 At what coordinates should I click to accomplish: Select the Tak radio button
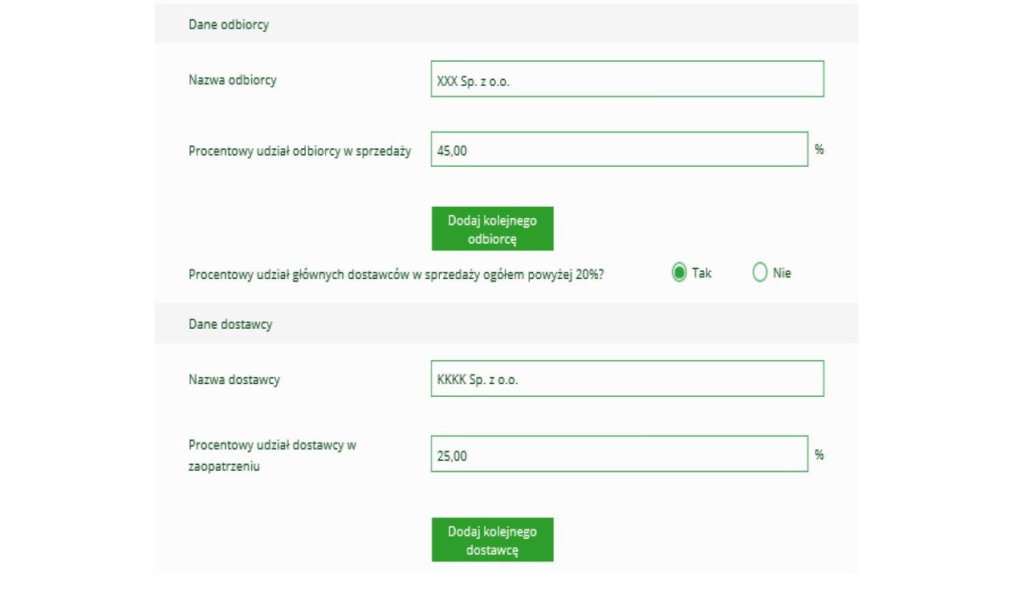click(x=679, y=273)
